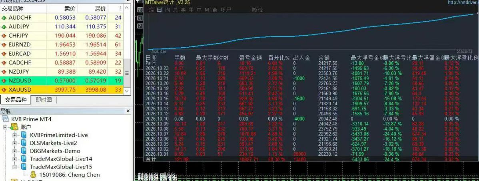Select the 币 currency tab in MTDriver
Viewport: 479px width, 181px height.
click(199, 10)
